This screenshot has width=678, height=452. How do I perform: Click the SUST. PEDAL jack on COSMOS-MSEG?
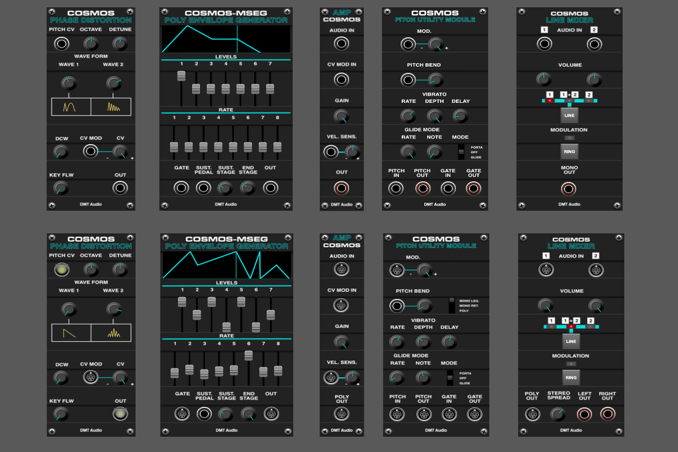[x=204, y=187]
